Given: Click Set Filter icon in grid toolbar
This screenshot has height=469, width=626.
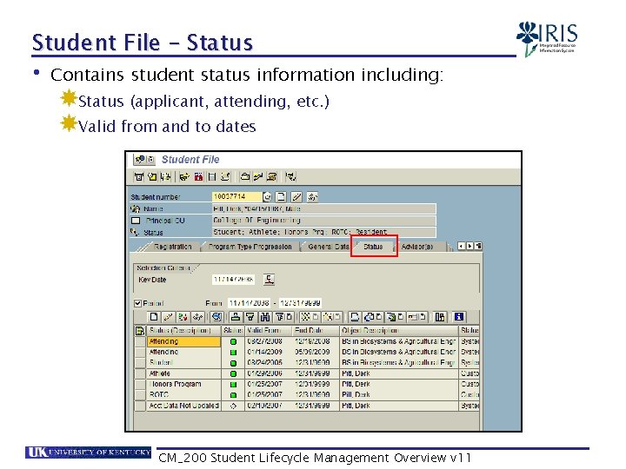Looking at the screenshot, I should (283, 317).
